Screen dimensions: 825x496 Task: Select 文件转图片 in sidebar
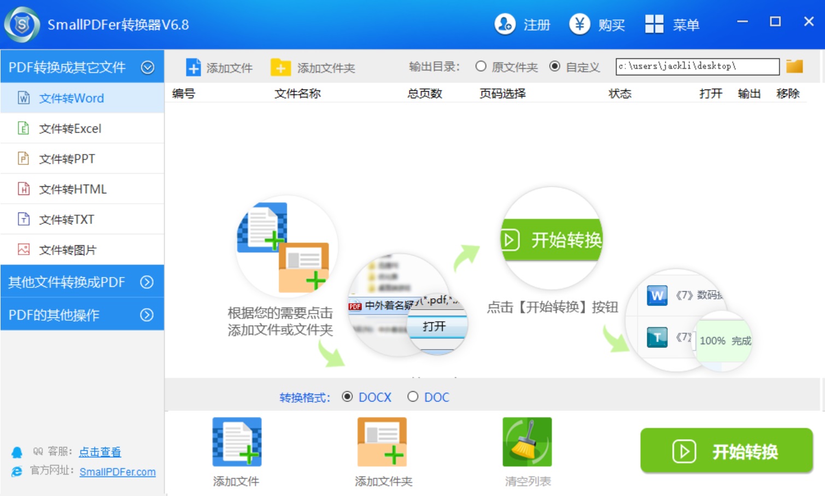(82, 250)
